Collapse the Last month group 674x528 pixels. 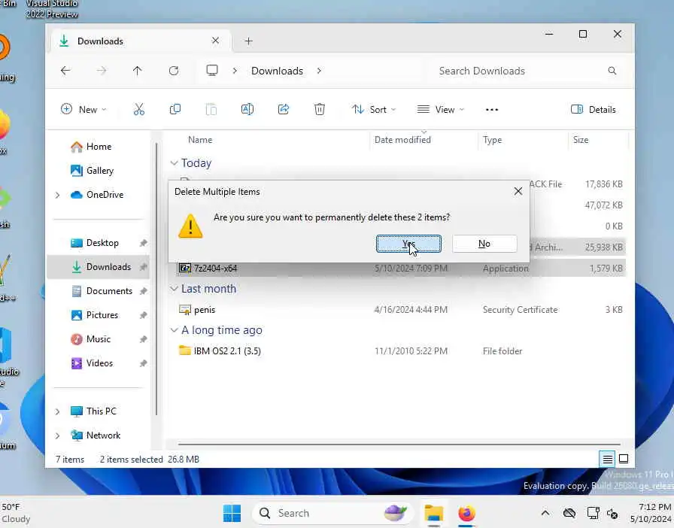(x=174, y=289)
